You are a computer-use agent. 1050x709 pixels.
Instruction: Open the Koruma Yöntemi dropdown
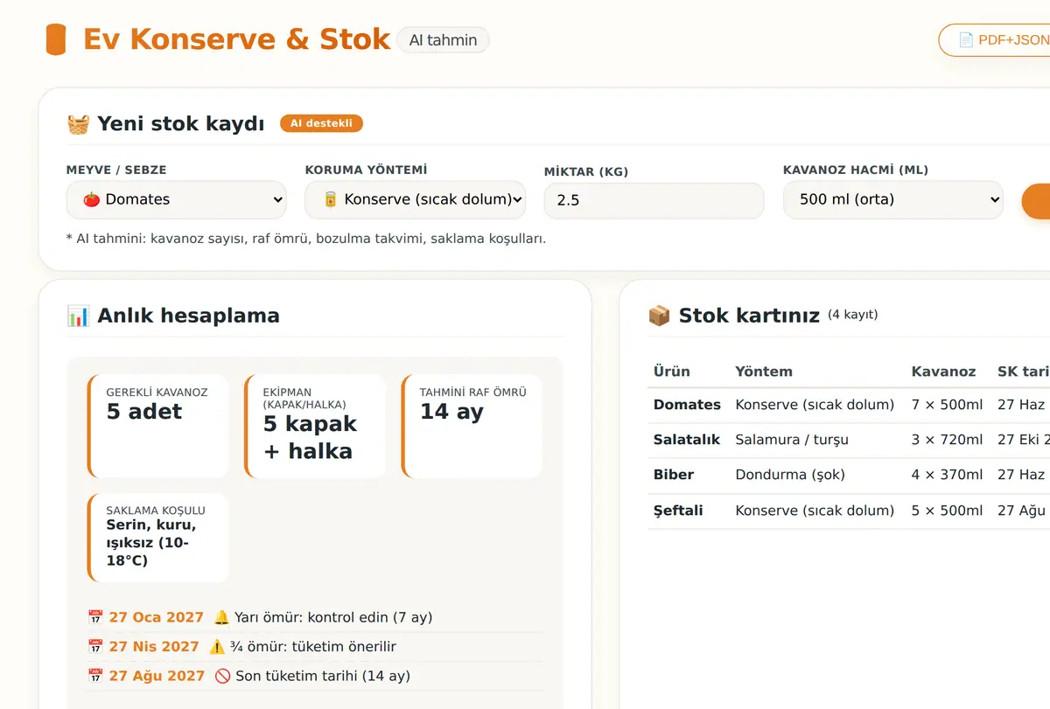click(415, 199)
